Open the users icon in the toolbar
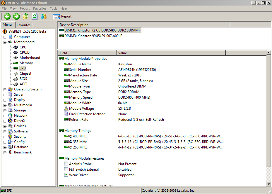 44,16
